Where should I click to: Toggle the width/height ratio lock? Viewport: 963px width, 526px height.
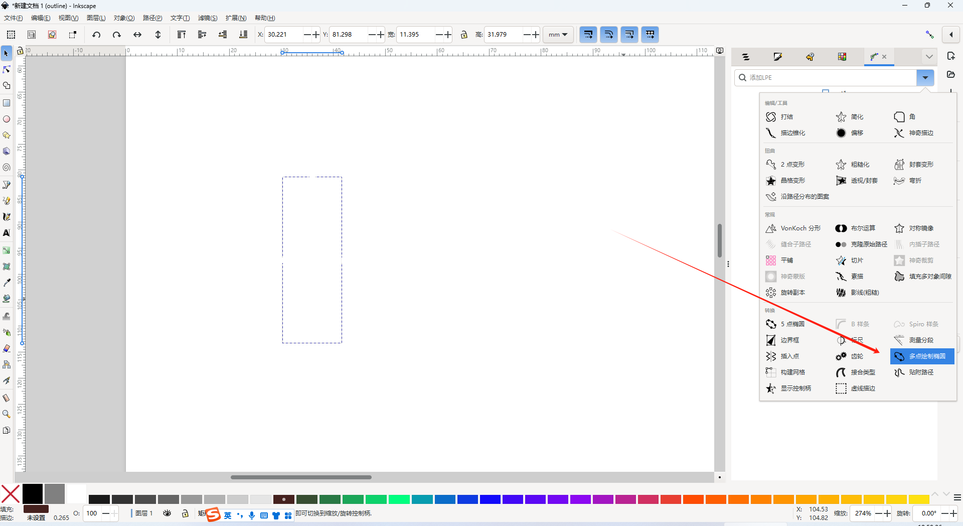click(464, 35)
